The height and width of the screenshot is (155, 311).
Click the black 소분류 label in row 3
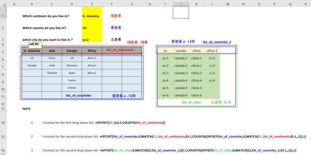(x=116, y=40)
